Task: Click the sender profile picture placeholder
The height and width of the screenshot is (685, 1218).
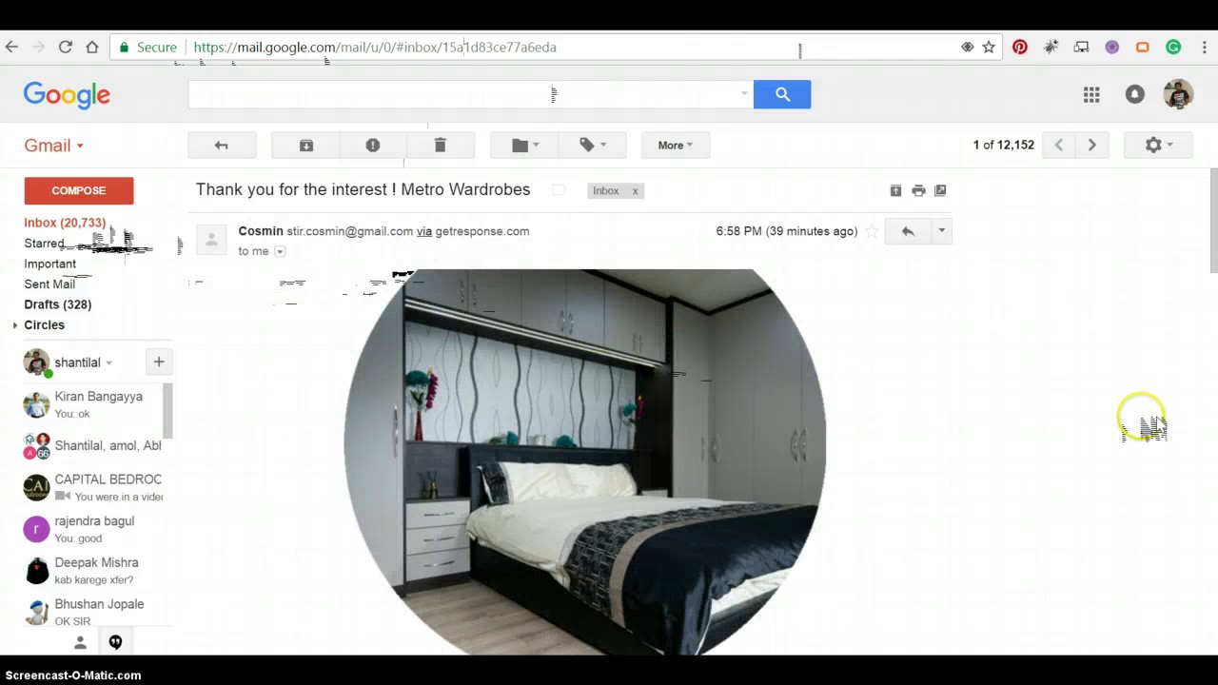Action: tap(212, 239)
